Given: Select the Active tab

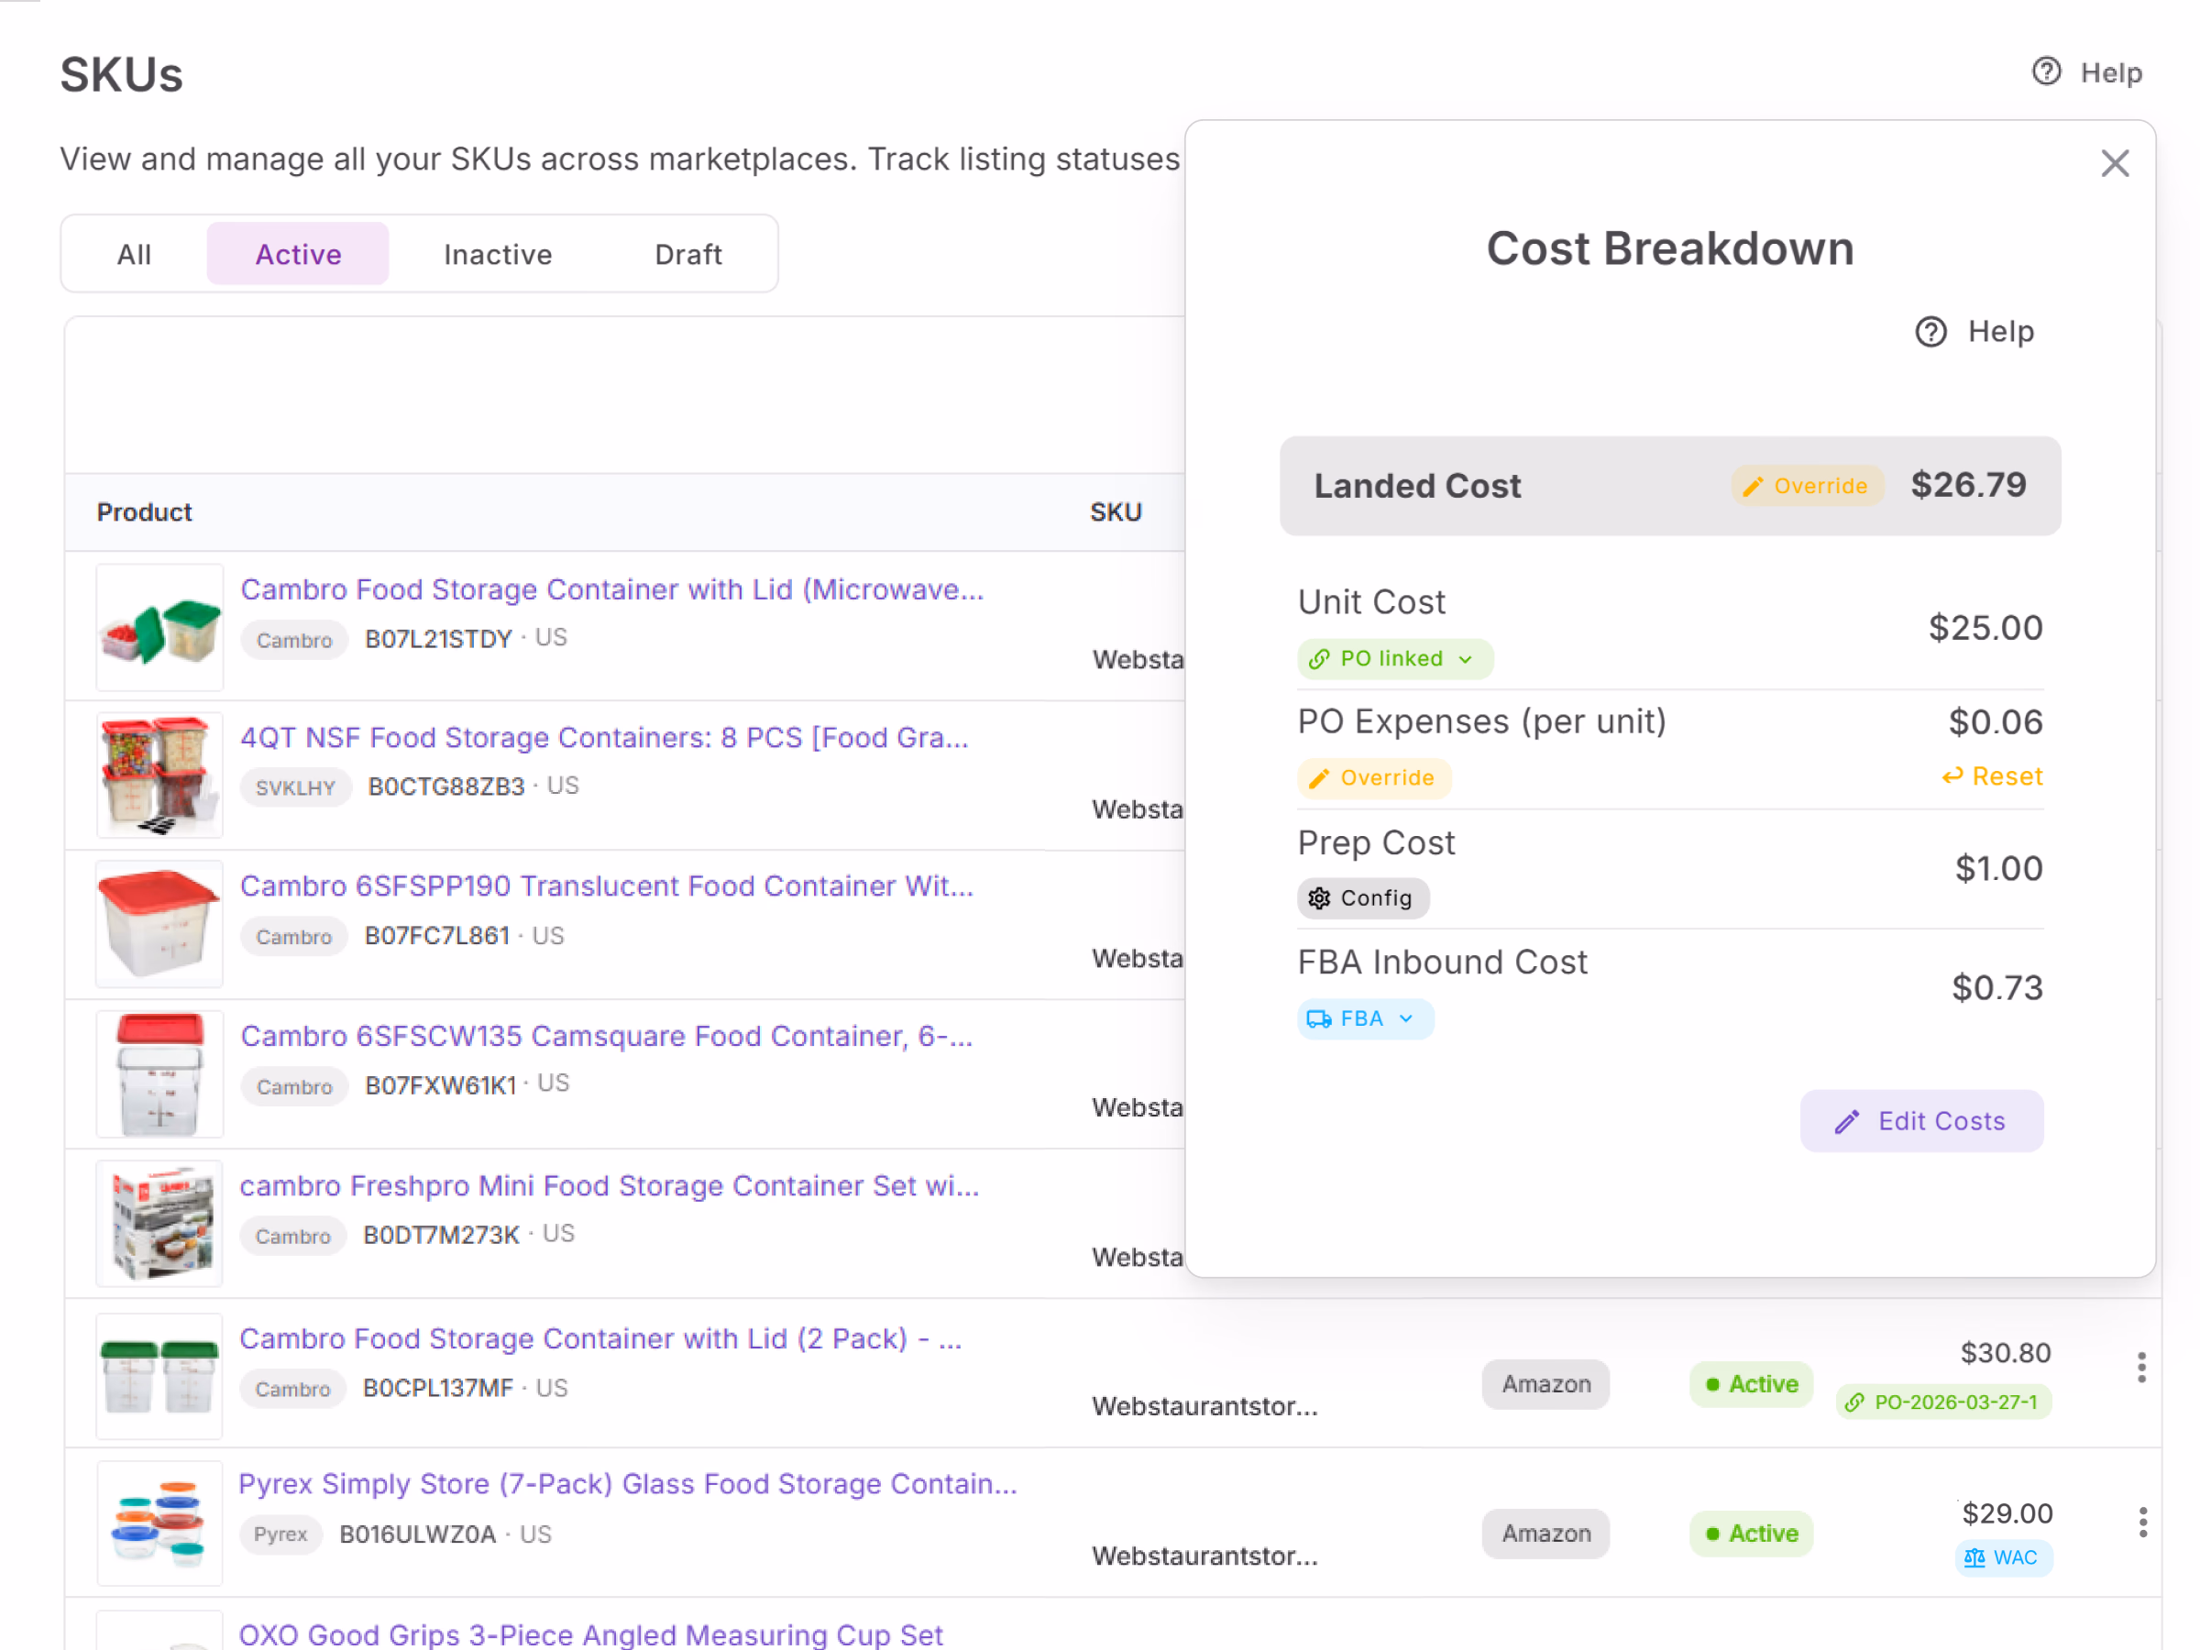Looking at the screenshot, I should pyautogui.click(x=298, y=255).
